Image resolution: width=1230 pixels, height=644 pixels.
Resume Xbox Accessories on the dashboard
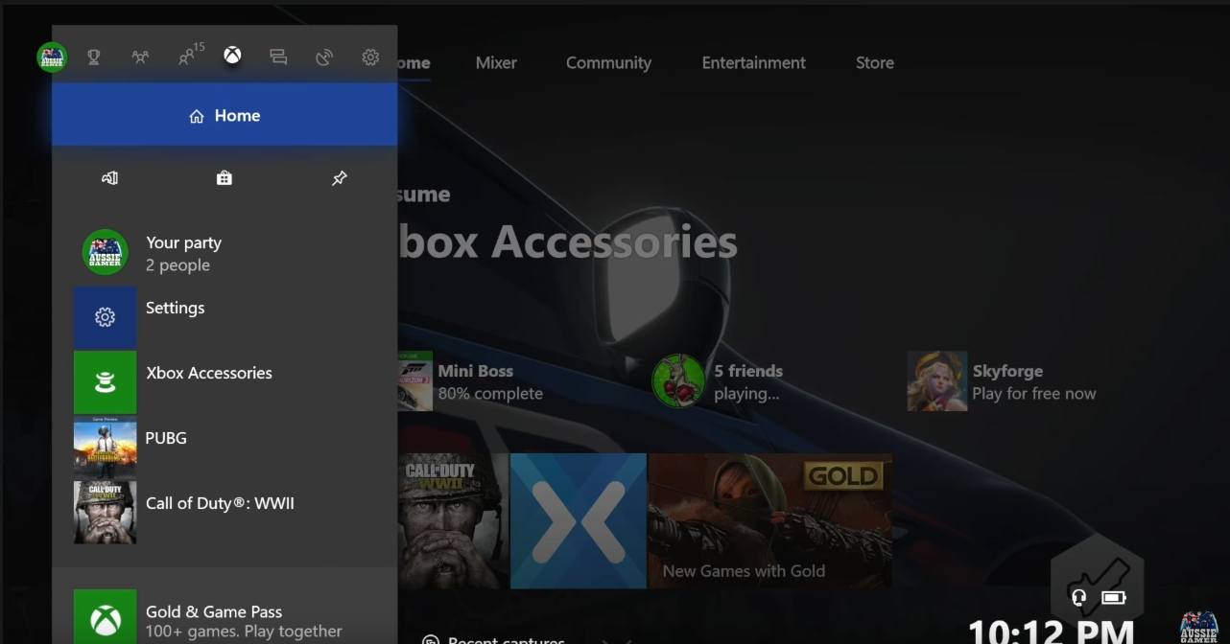pos(568,243)
